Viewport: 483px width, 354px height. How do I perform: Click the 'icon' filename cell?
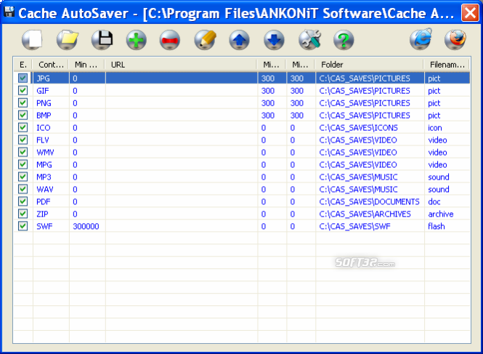point(447,128)
